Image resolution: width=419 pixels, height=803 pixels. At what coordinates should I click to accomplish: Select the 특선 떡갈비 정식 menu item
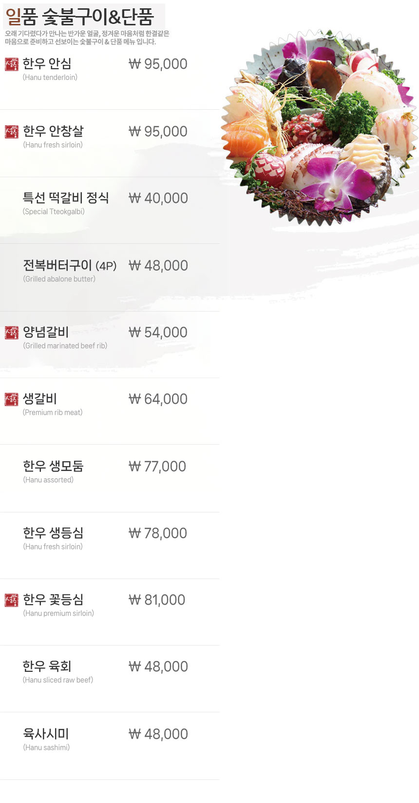tap(66, 198)
